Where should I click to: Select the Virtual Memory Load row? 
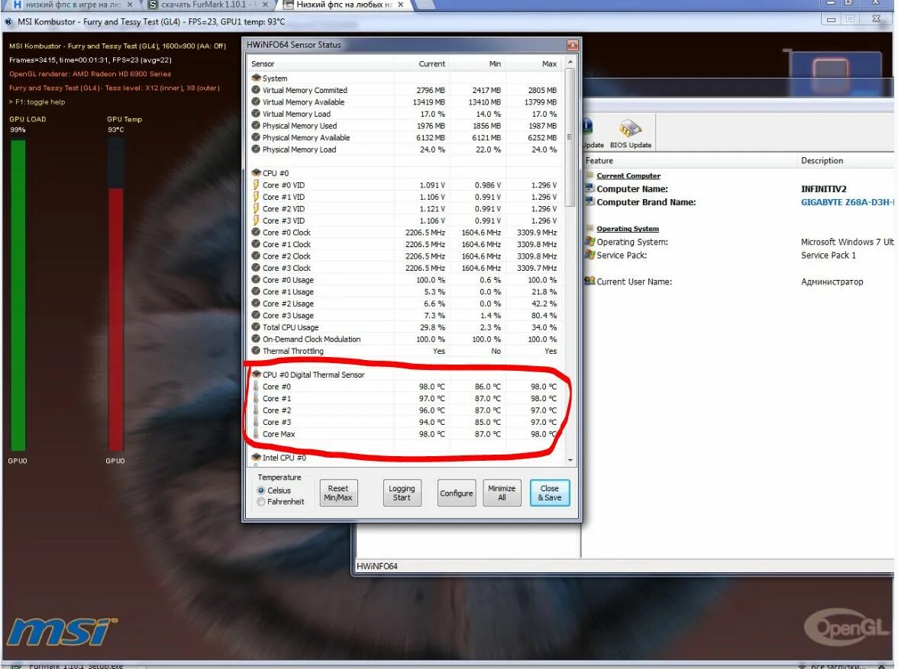(405, 114)
